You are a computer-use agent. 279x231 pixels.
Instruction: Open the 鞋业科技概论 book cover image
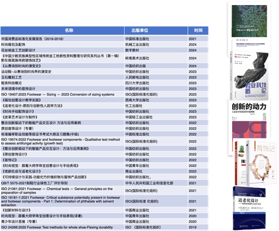pos(249,76)
